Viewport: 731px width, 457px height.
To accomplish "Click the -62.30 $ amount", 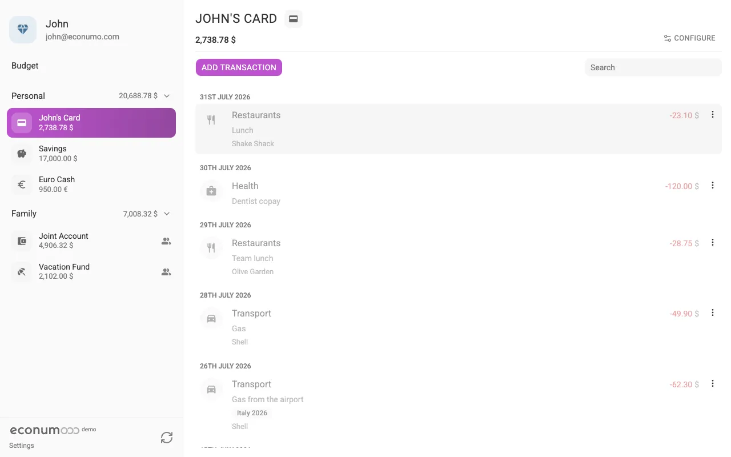I will [x=684, y=384].
